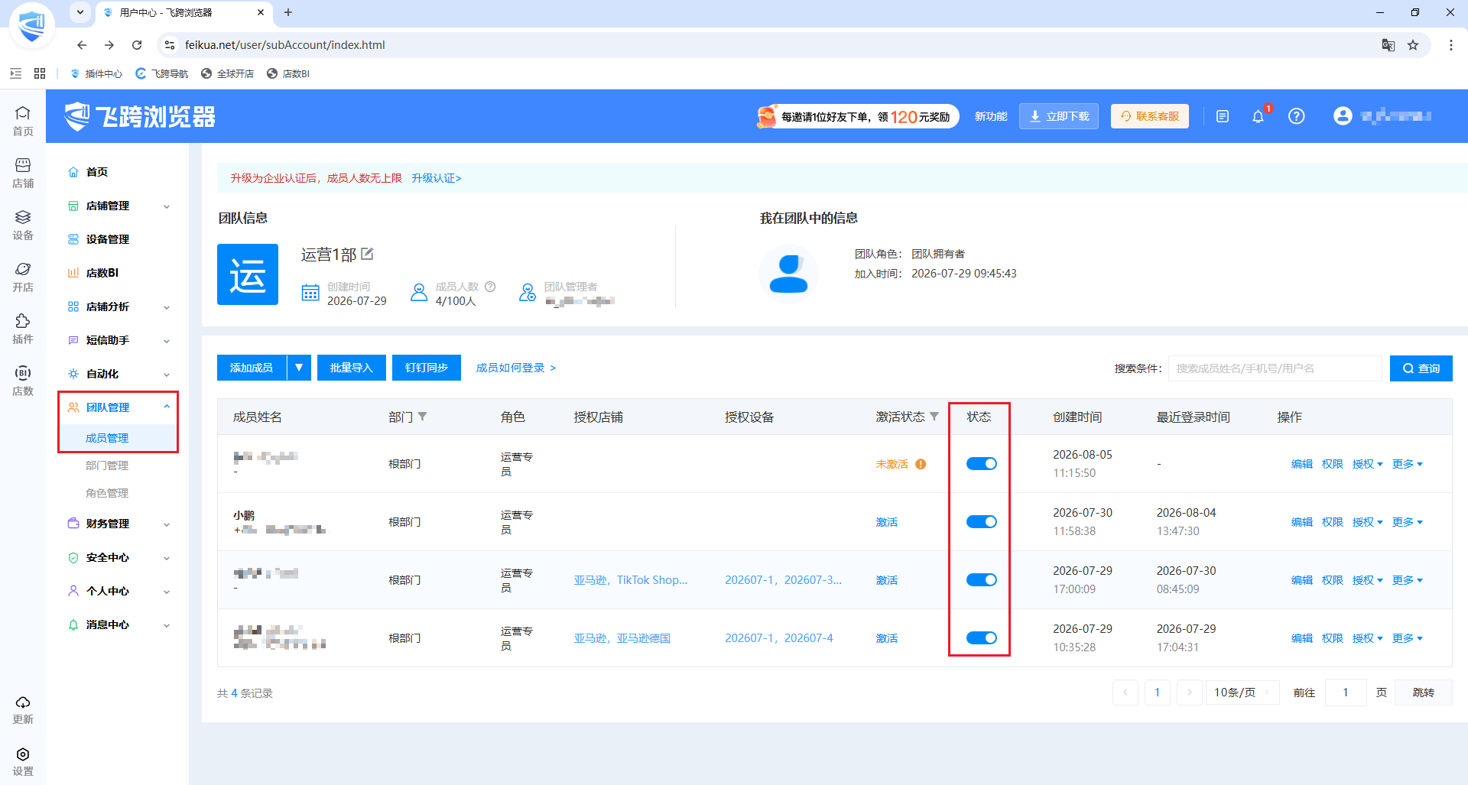The image size is (1468, 785).
Task: Expand the 店铺分析 menu
Action: pyautogui.click(x=118, y=307)
